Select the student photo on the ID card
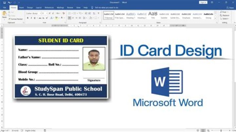Image resolution: width=236 pixels, height=132 pixels. point(94,59)
